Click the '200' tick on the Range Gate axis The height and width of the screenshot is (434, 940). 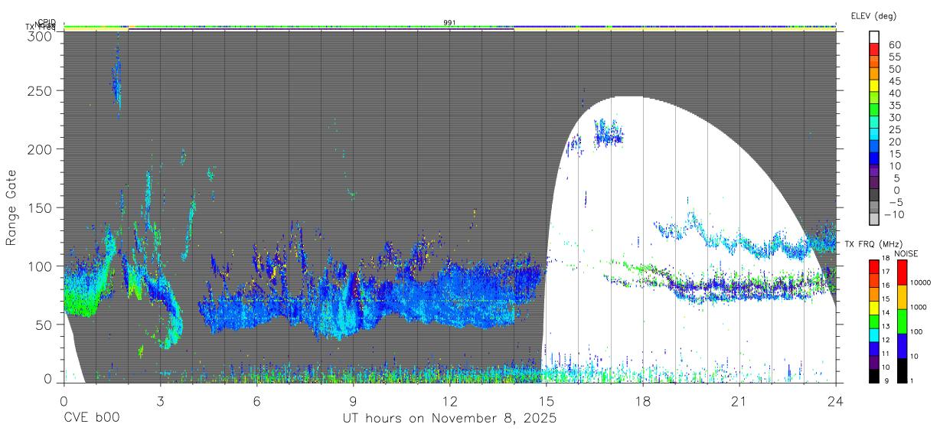(x=41, y=148)
